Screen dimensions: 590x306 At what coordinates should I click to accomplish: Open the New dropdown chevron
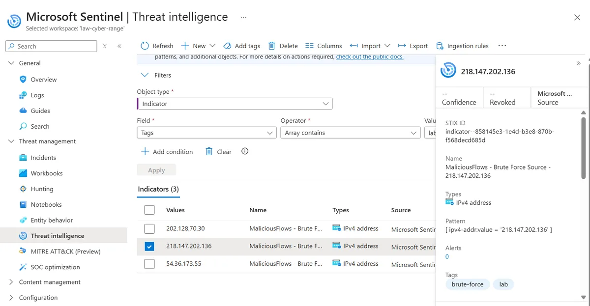click(212, 46)
